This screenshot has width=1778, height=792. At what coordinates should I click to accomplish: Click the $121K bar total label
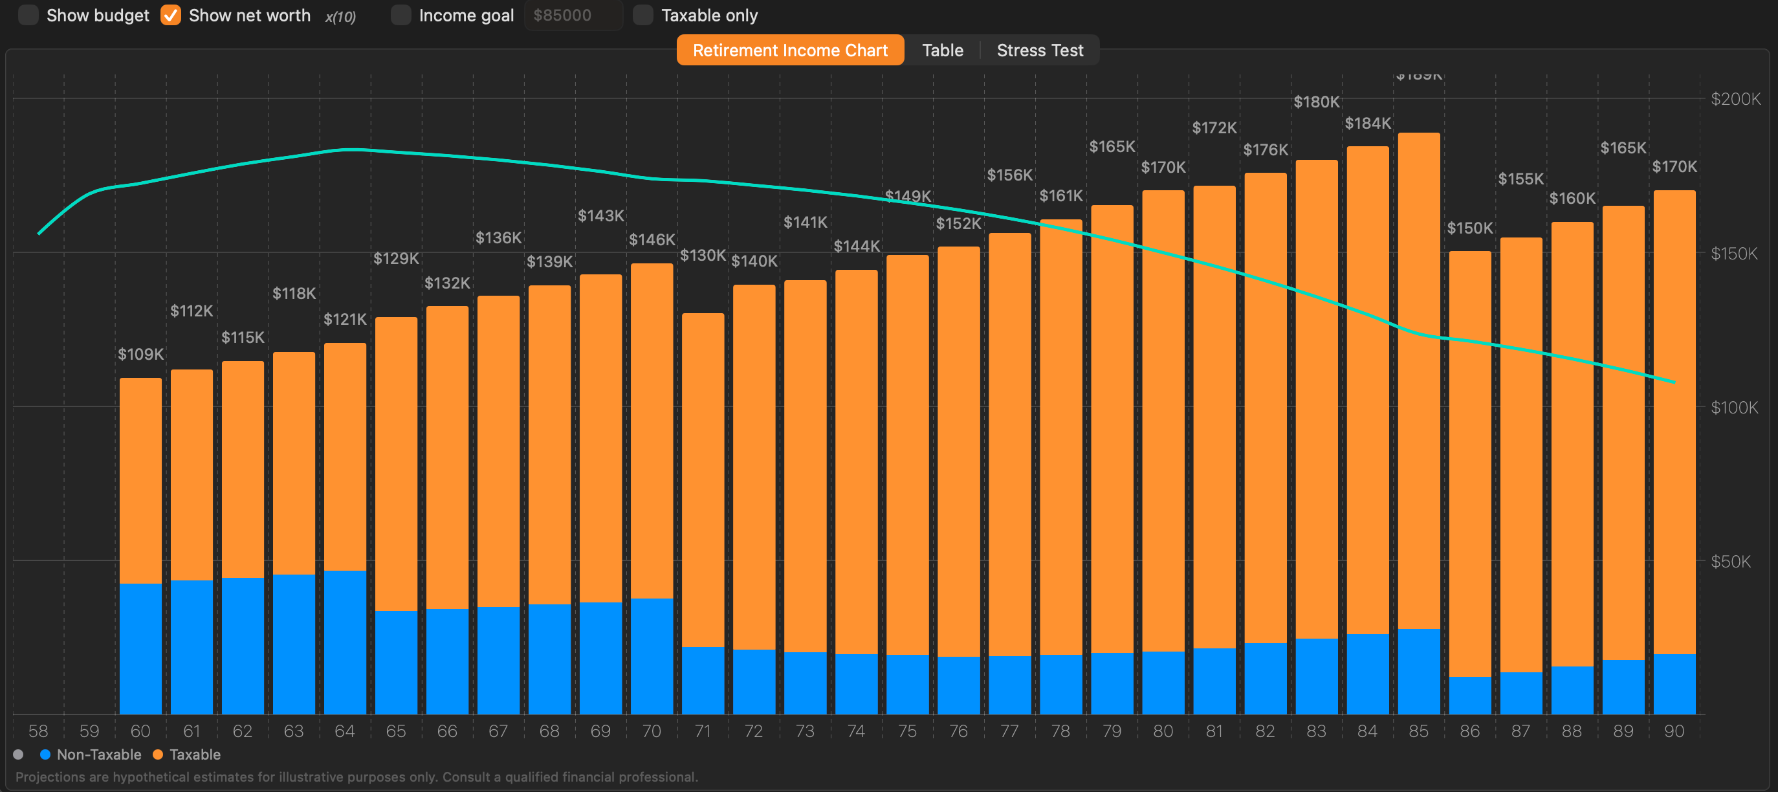(x=345, y=319)
